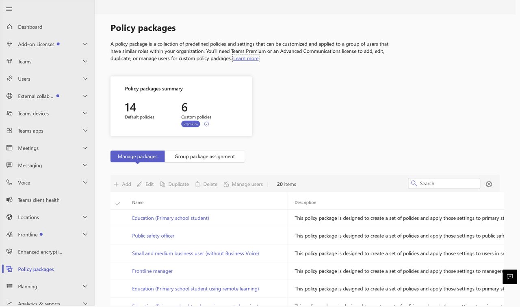
Task: Click the Enhanced encryption shield icon
Action: 9,252
